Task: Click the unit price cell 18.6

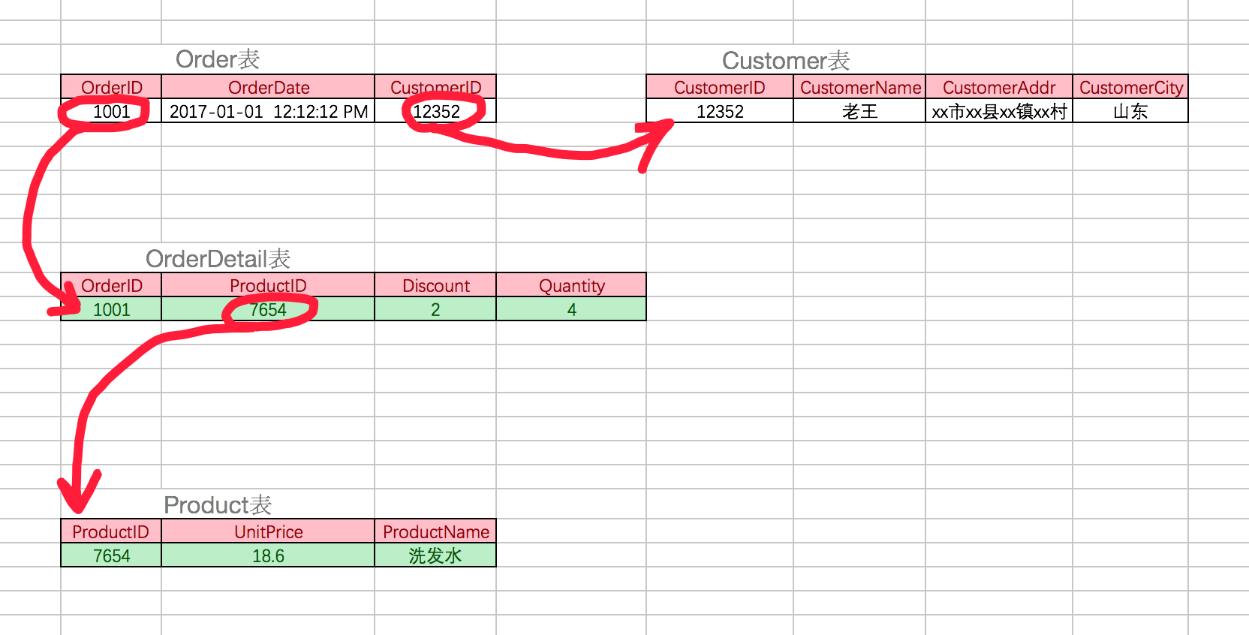Action: click(x=268, y=556)
